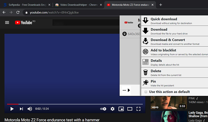The height and width of the screenshot is (122, 208).
Task: Select Download & Convert option
Action: 175,42
